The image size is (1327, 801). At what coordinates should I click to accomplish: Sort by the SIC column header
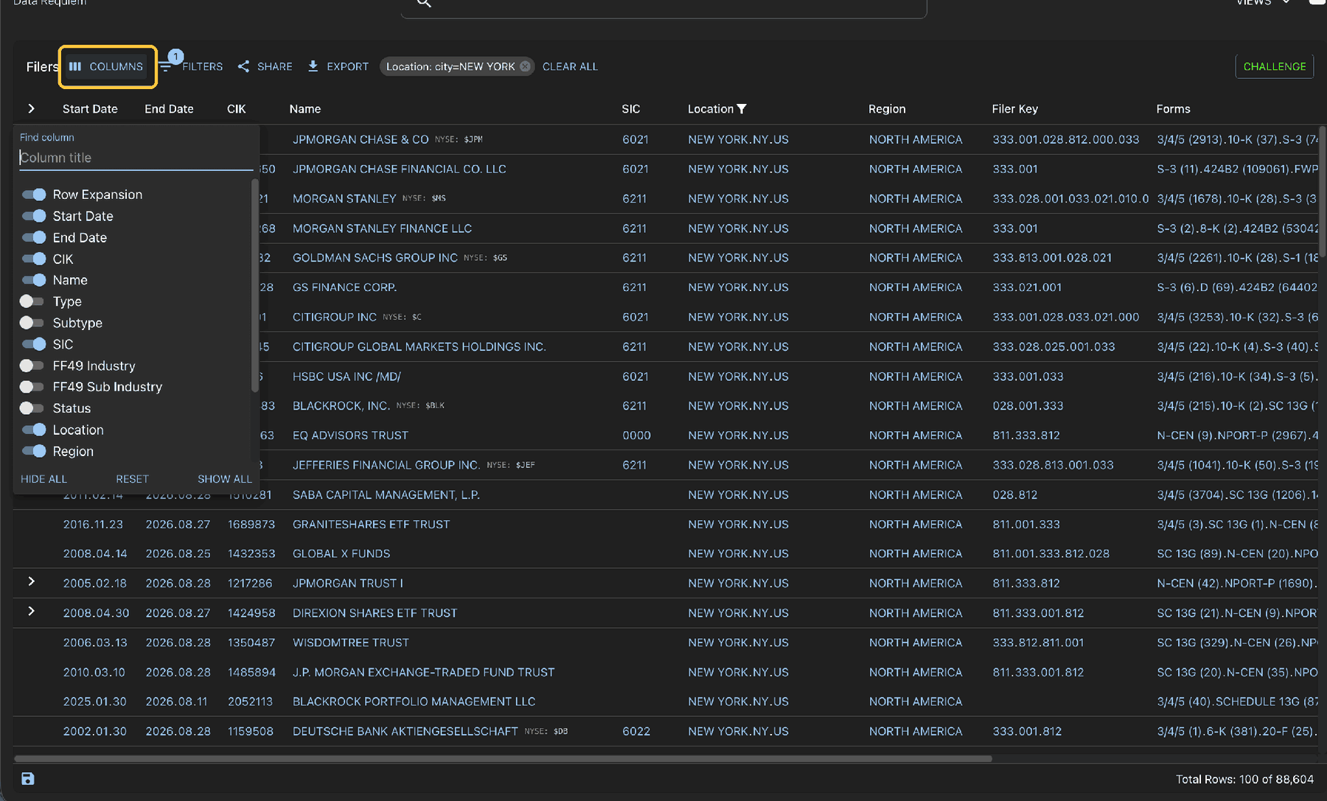tap(630, 109)
